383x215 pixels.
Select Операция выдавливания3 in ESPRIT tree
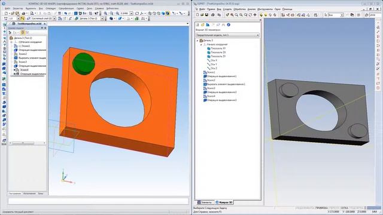click(x=221, y=100)
